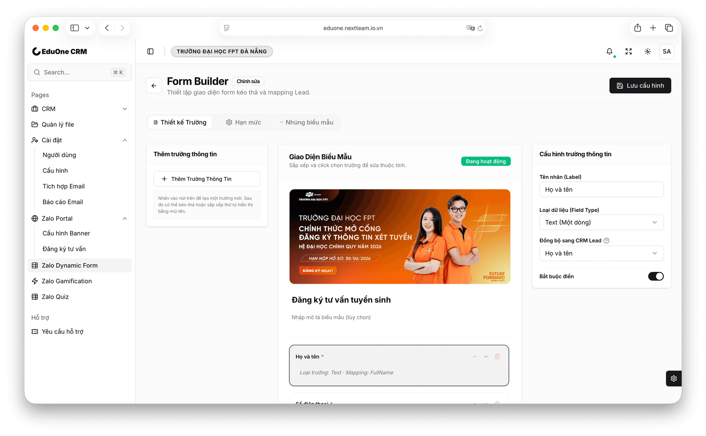This screenshot has height=436, width=706.
Task: Toggle the Bắt buộc điền switch
Action: click(x=656, y=276)
